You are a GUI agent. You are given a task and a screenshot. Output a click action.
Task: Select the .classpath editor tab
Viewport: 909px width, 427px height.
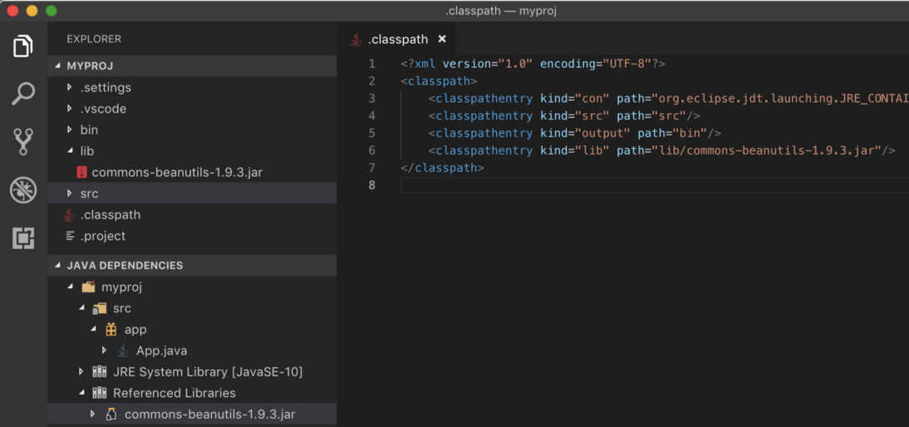[398, 39]
